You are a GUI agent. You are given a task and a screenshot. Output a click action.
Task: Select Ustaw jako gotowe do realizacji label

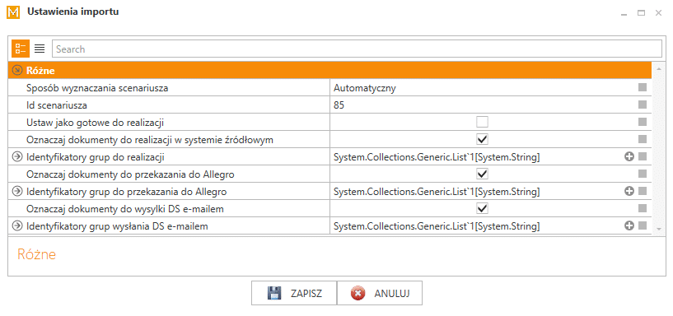coord(96,123)
